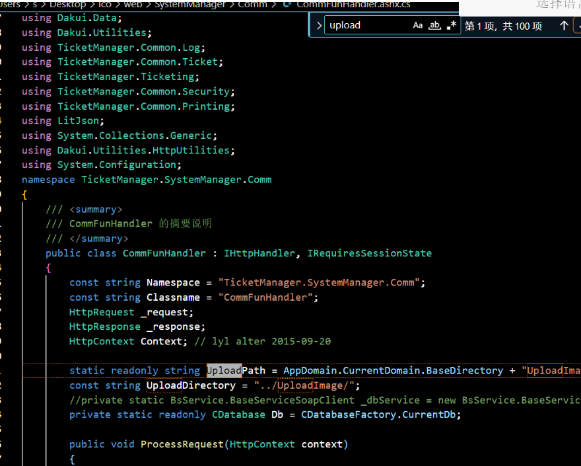Image resolution: width=581 pixels, height=466 pixels.
Task: Open 'web' breadcrumb segment
Action: 133,5
